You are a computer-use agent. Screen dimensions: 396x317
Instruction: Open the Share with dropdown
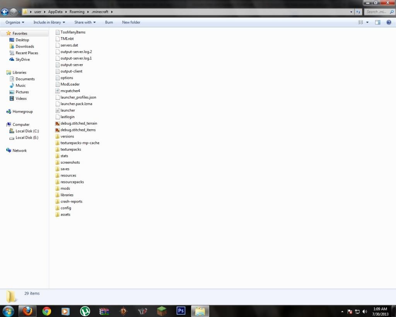(85, 22)
